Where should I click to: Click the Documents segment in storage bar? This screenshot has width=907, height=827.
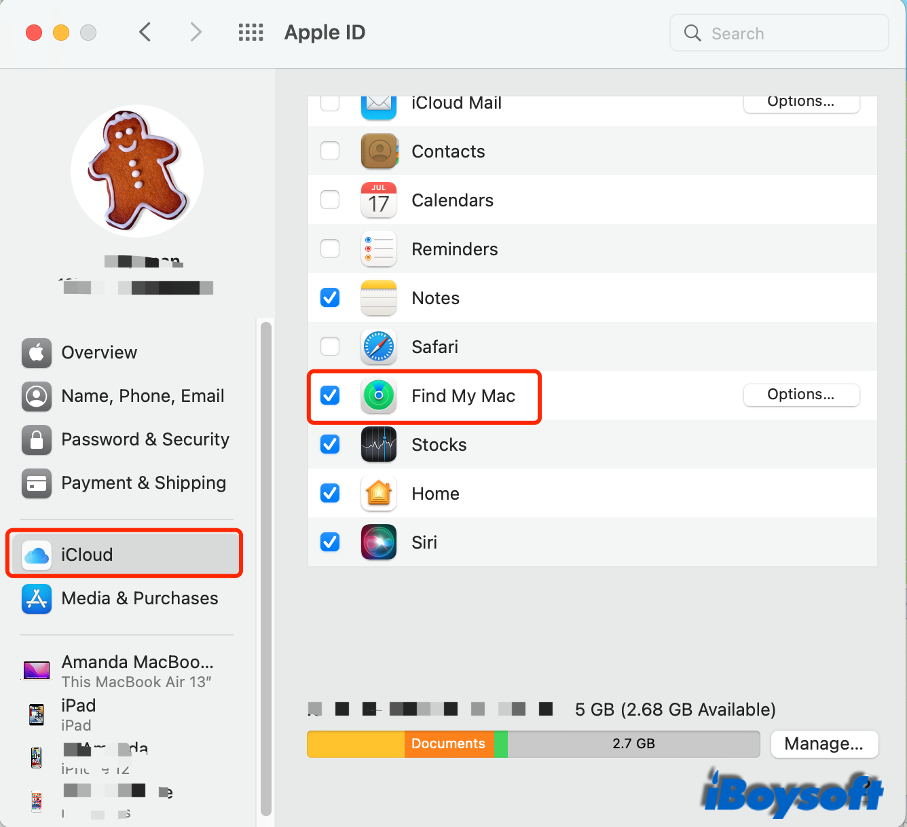[x=448, y=743]
